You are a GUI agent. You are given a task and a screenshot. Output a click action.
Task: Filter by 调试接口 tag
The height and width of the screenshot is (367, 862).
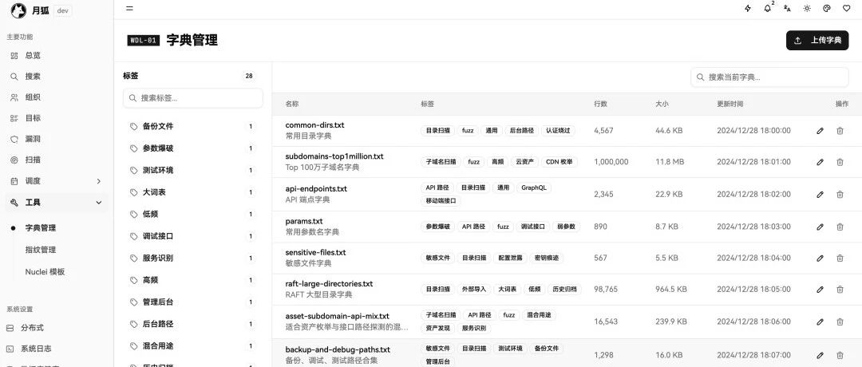click(192, 236)
